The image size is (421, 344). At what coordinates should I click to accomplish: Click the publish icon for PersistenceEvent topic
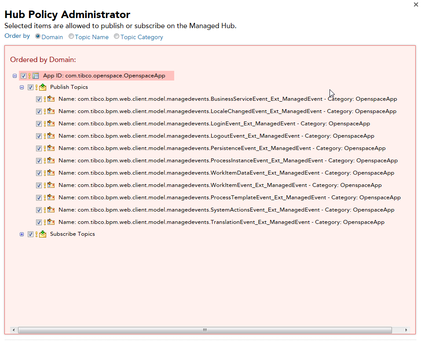pyautogui.click(x=51, y=149)
